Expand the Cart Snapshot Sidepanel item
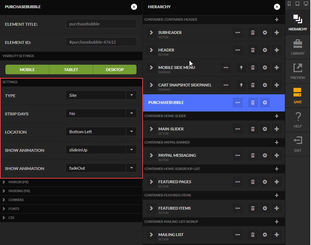 click(x=151, y=85)
